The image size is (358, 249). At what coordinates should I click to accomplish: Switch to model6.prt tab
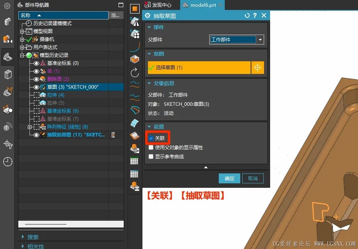202,5
